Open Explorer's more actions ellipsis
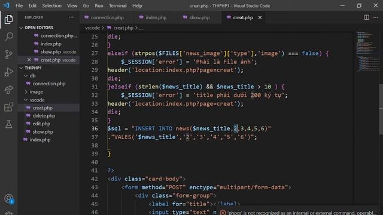The height and width of the screenshot is (215, 383). 71,17
